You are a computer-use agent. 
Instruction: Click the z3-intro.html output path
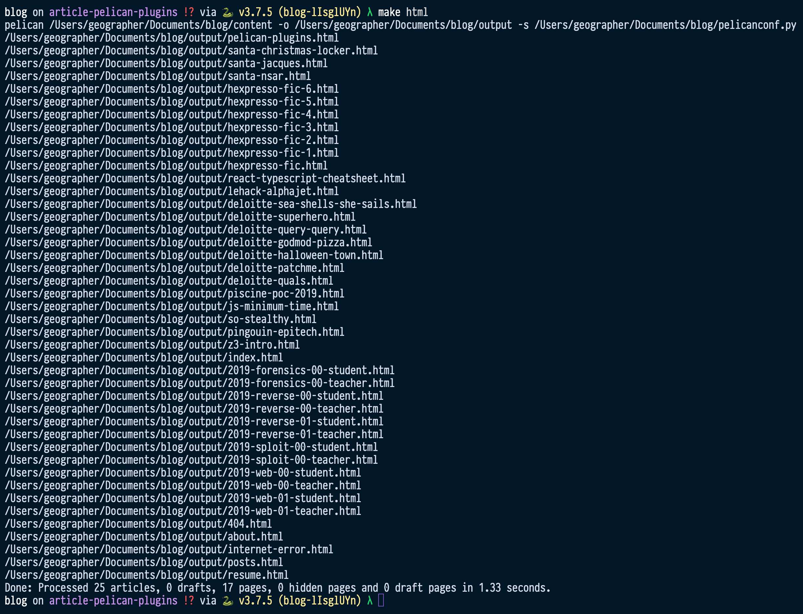click(x=152, y=345)
